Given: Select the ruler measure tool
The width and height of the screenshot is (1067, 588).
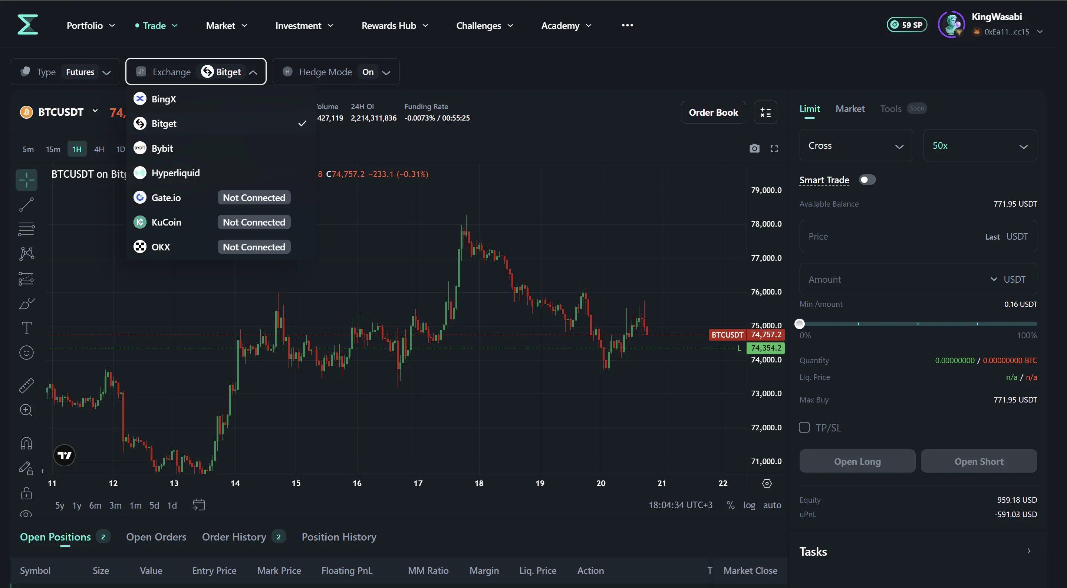Looking at the screenshot, I should (x=26, y=385).
